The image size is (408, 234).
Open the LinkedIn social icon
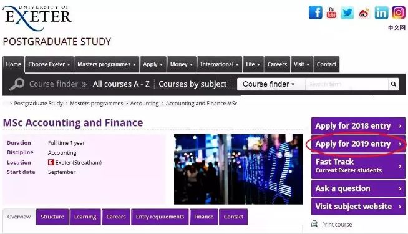[x=381, y=12]
